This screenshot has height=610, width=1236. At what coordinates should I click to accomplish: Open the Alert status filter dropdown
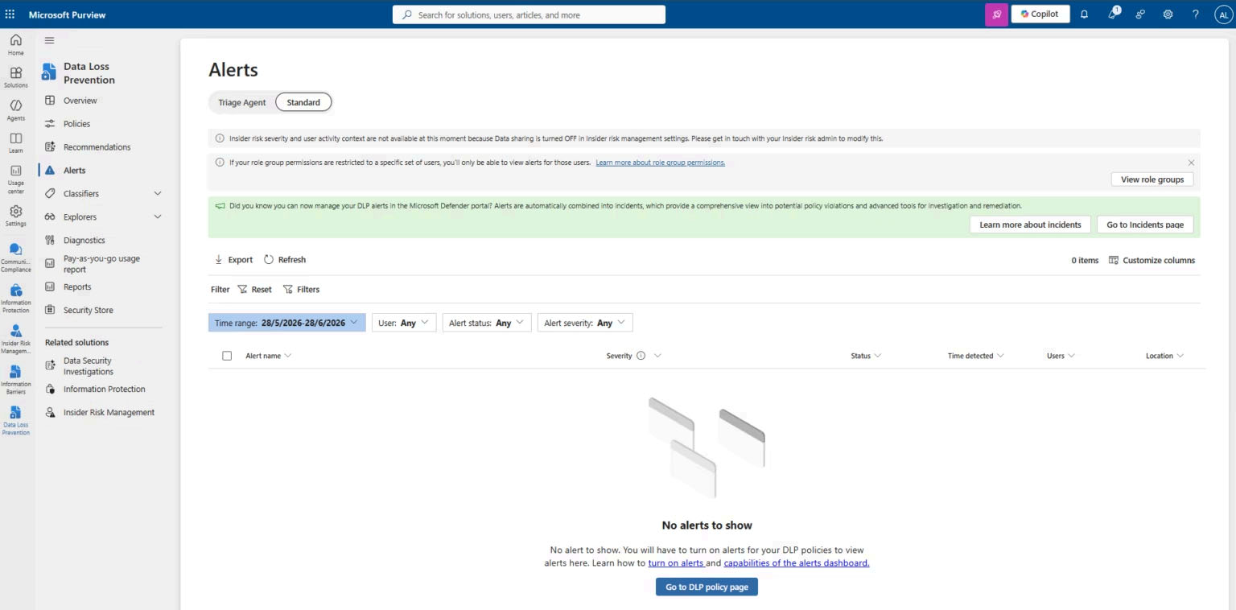click(x=487, y=323)
